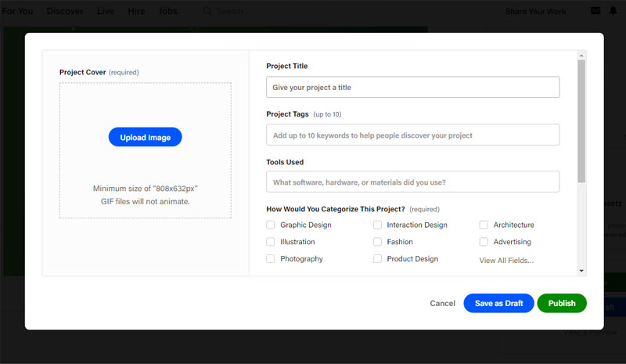Toggle the Fashion checkbox

click(x=377, y=242)
